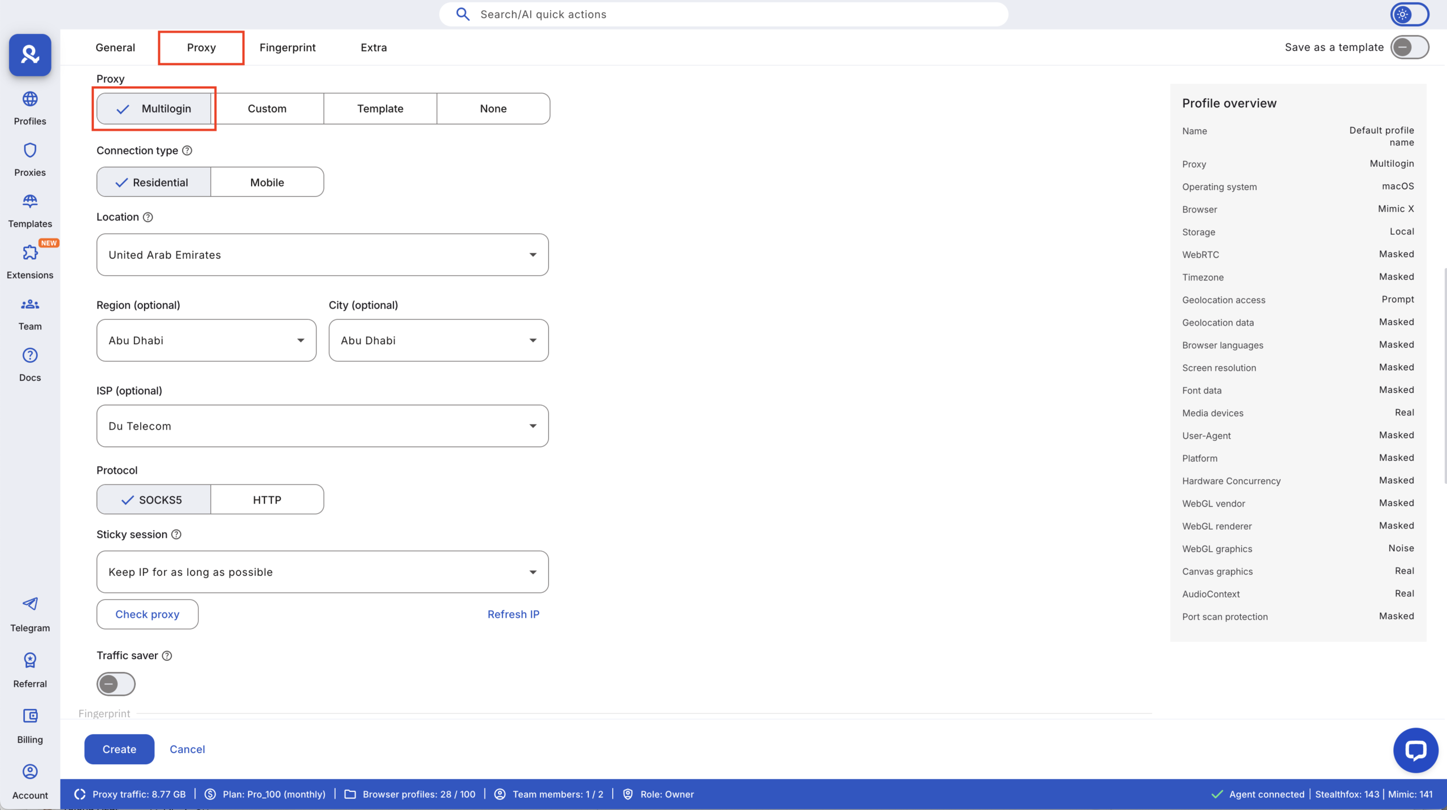Switch to the Extra tab
Image resolution: width=1447 pixels, height=810 pixels.
click(x=374, y=47)
